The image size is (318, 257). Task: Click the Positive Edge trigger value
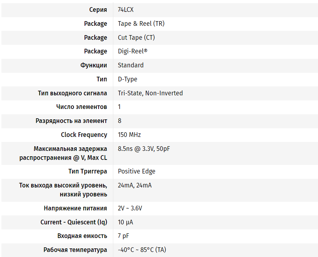137,171
